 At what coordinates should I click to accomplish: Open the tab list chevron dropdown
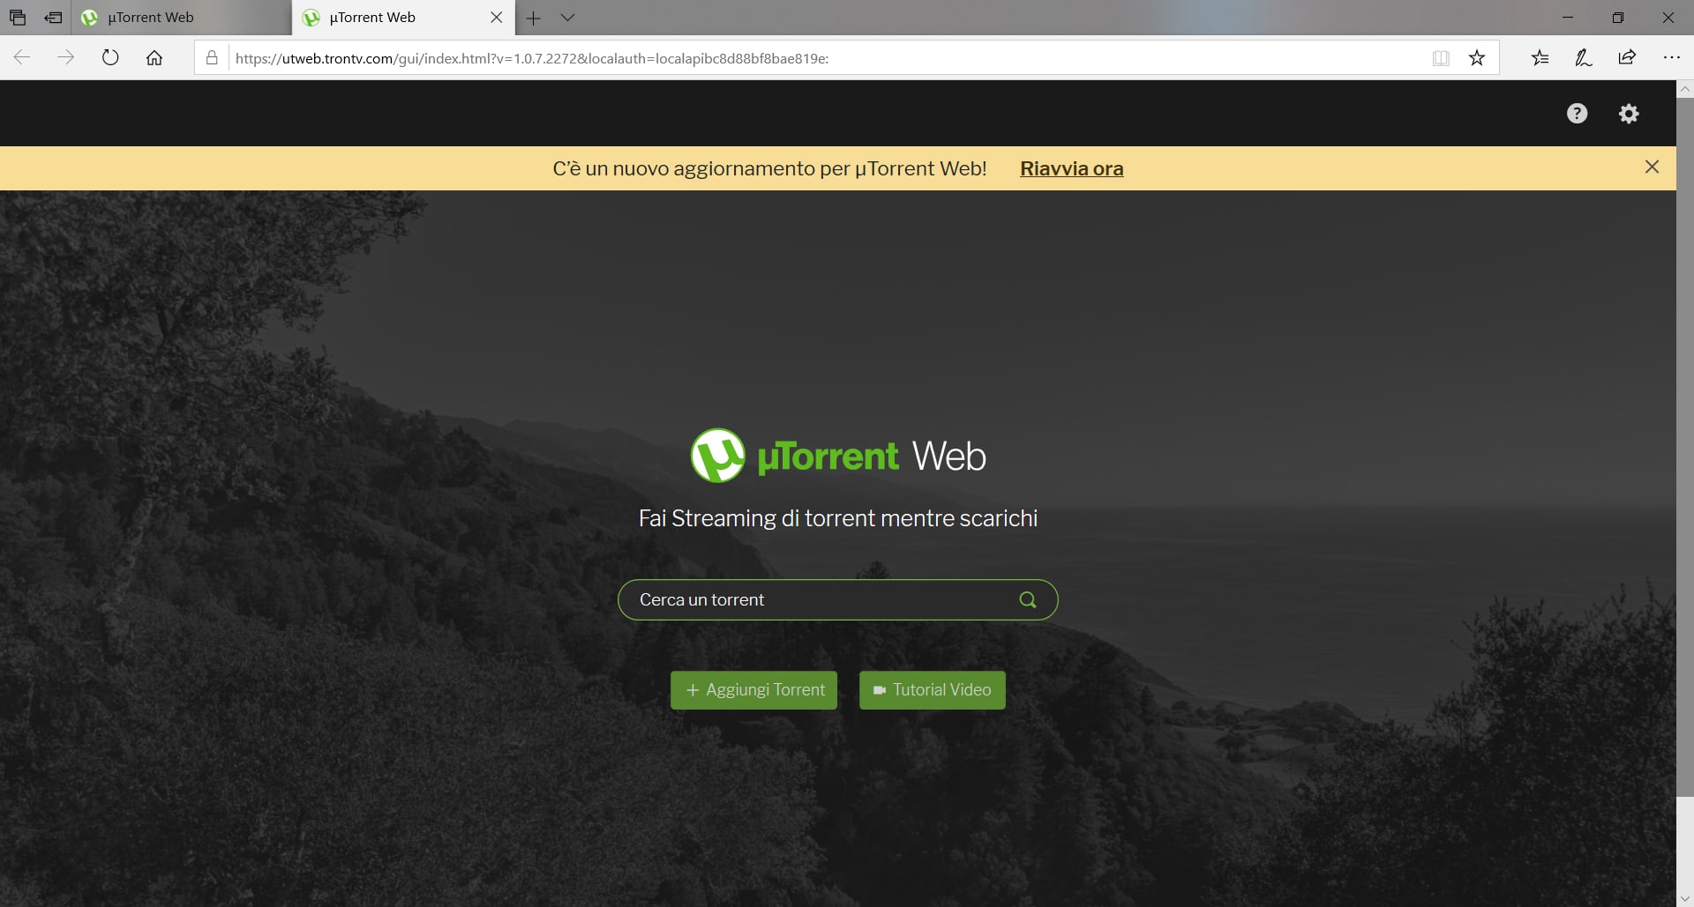tap(568, 18)
